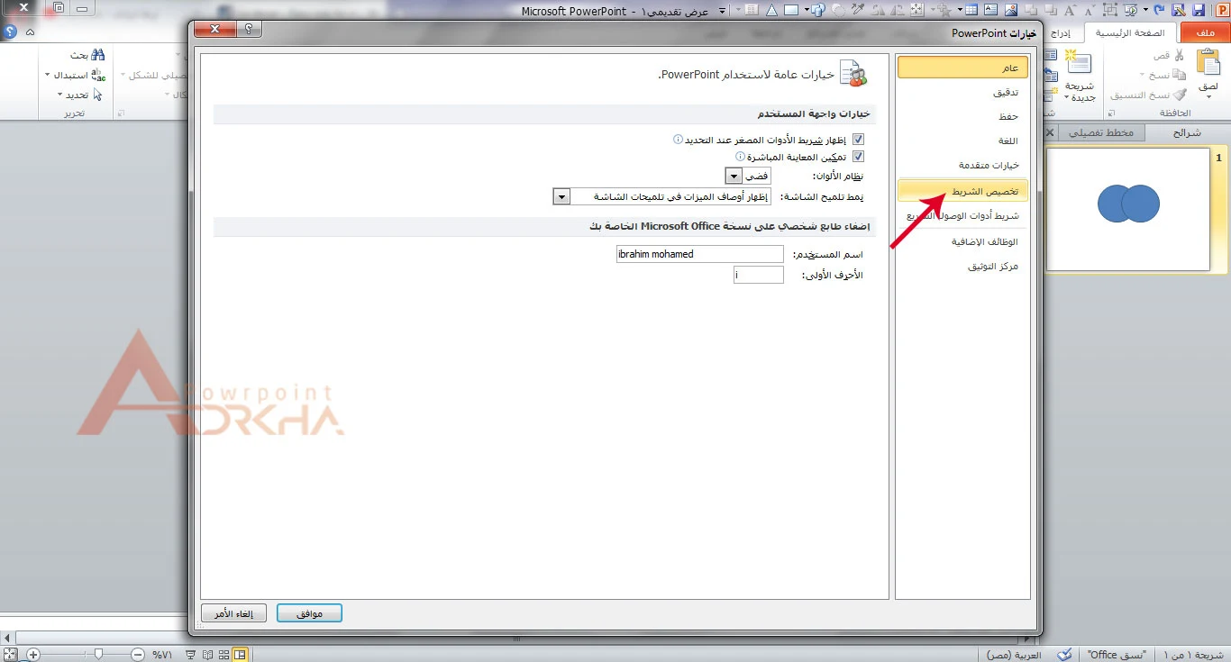This screenshot has height=662, width=1231.
Task: Click the insert text box icon in quick access toolbar
Action: (990, 10)
